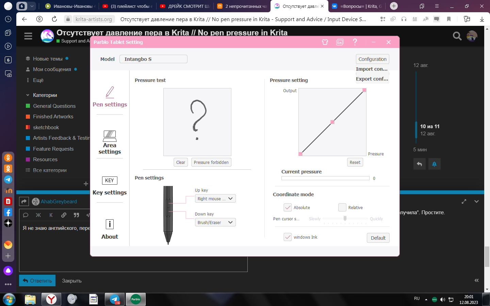Click the Ответить reply button

[37, 280]
